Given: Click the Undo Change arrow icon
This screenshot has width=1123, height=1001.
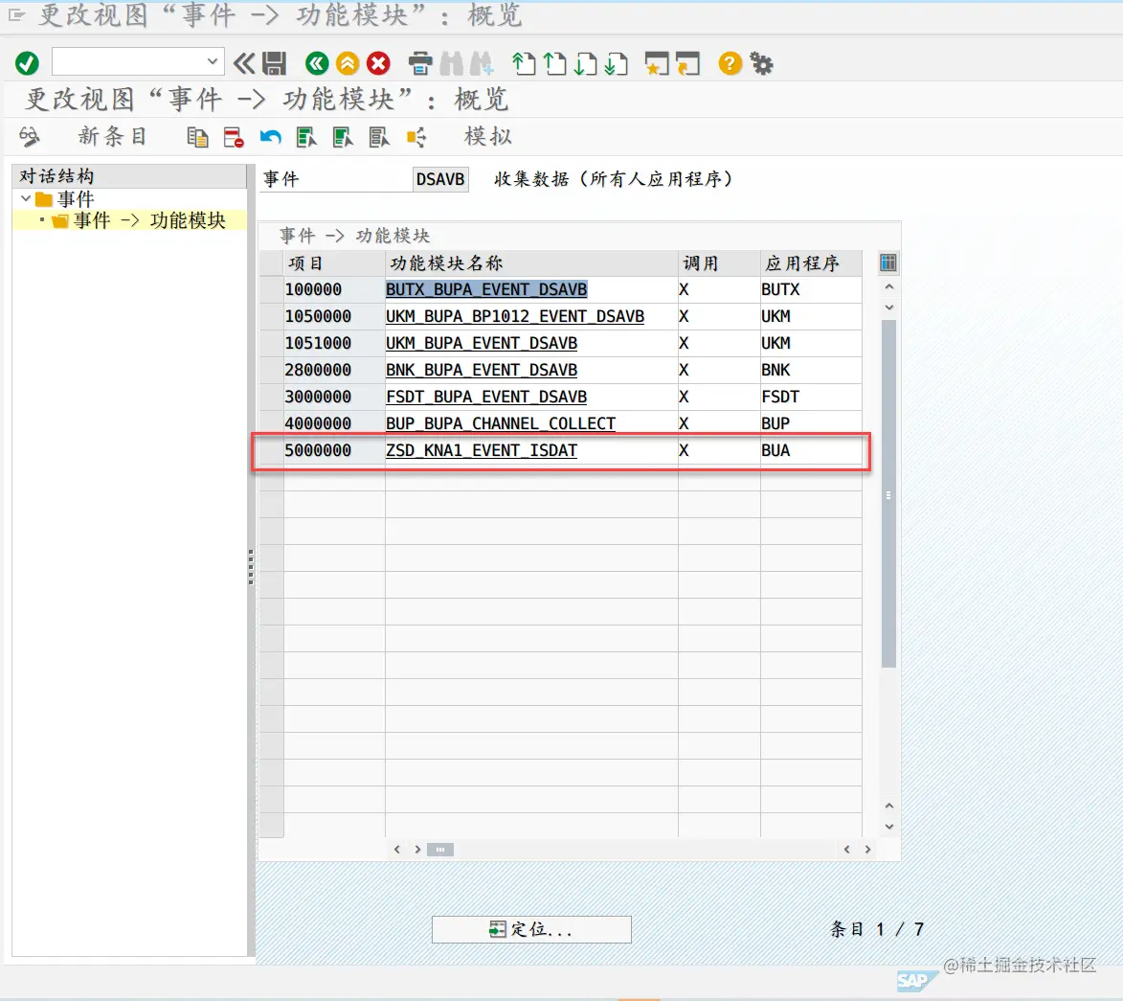Looking at the screenshot, I should point(270,137).
